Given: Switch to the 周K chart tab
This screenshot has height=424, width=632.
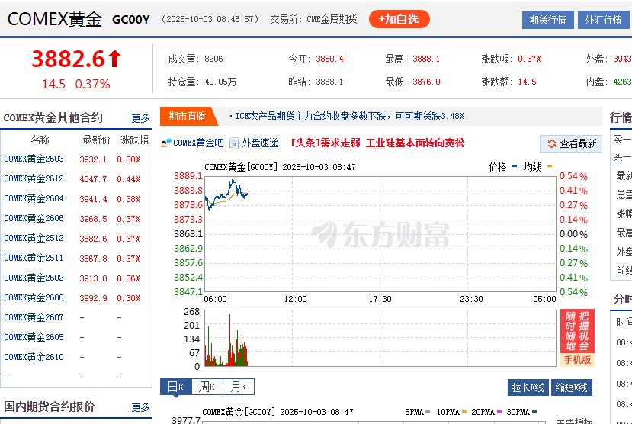Looking at the screenshot, I should point(207,387).
